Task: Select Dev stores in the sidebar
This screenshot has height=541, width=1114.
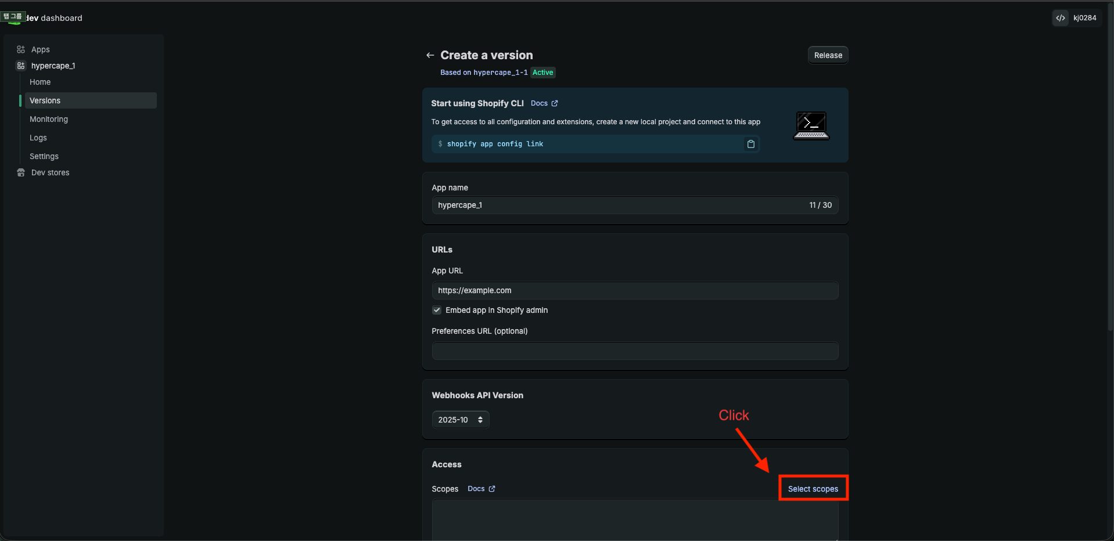Action: (50, 172)
